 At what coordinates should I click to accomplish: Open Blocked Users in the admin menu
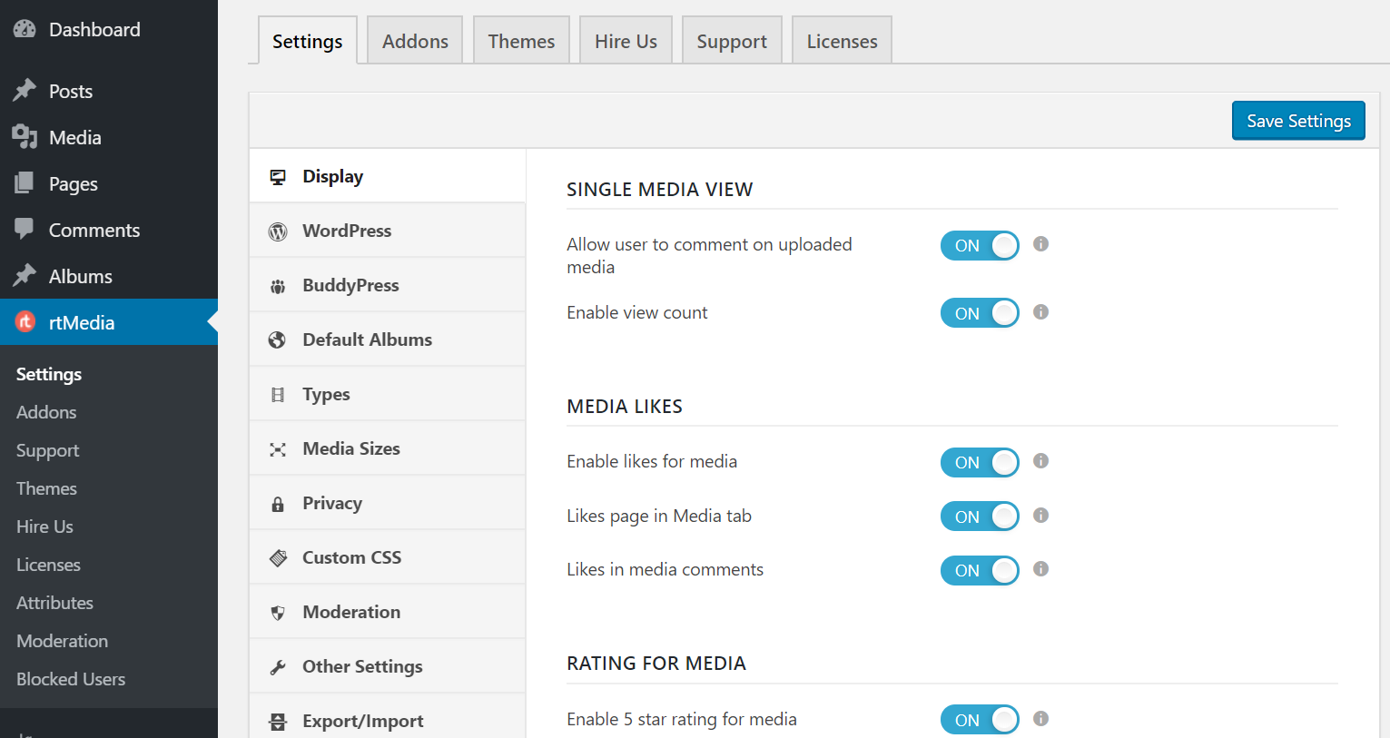tap(70, 678)
